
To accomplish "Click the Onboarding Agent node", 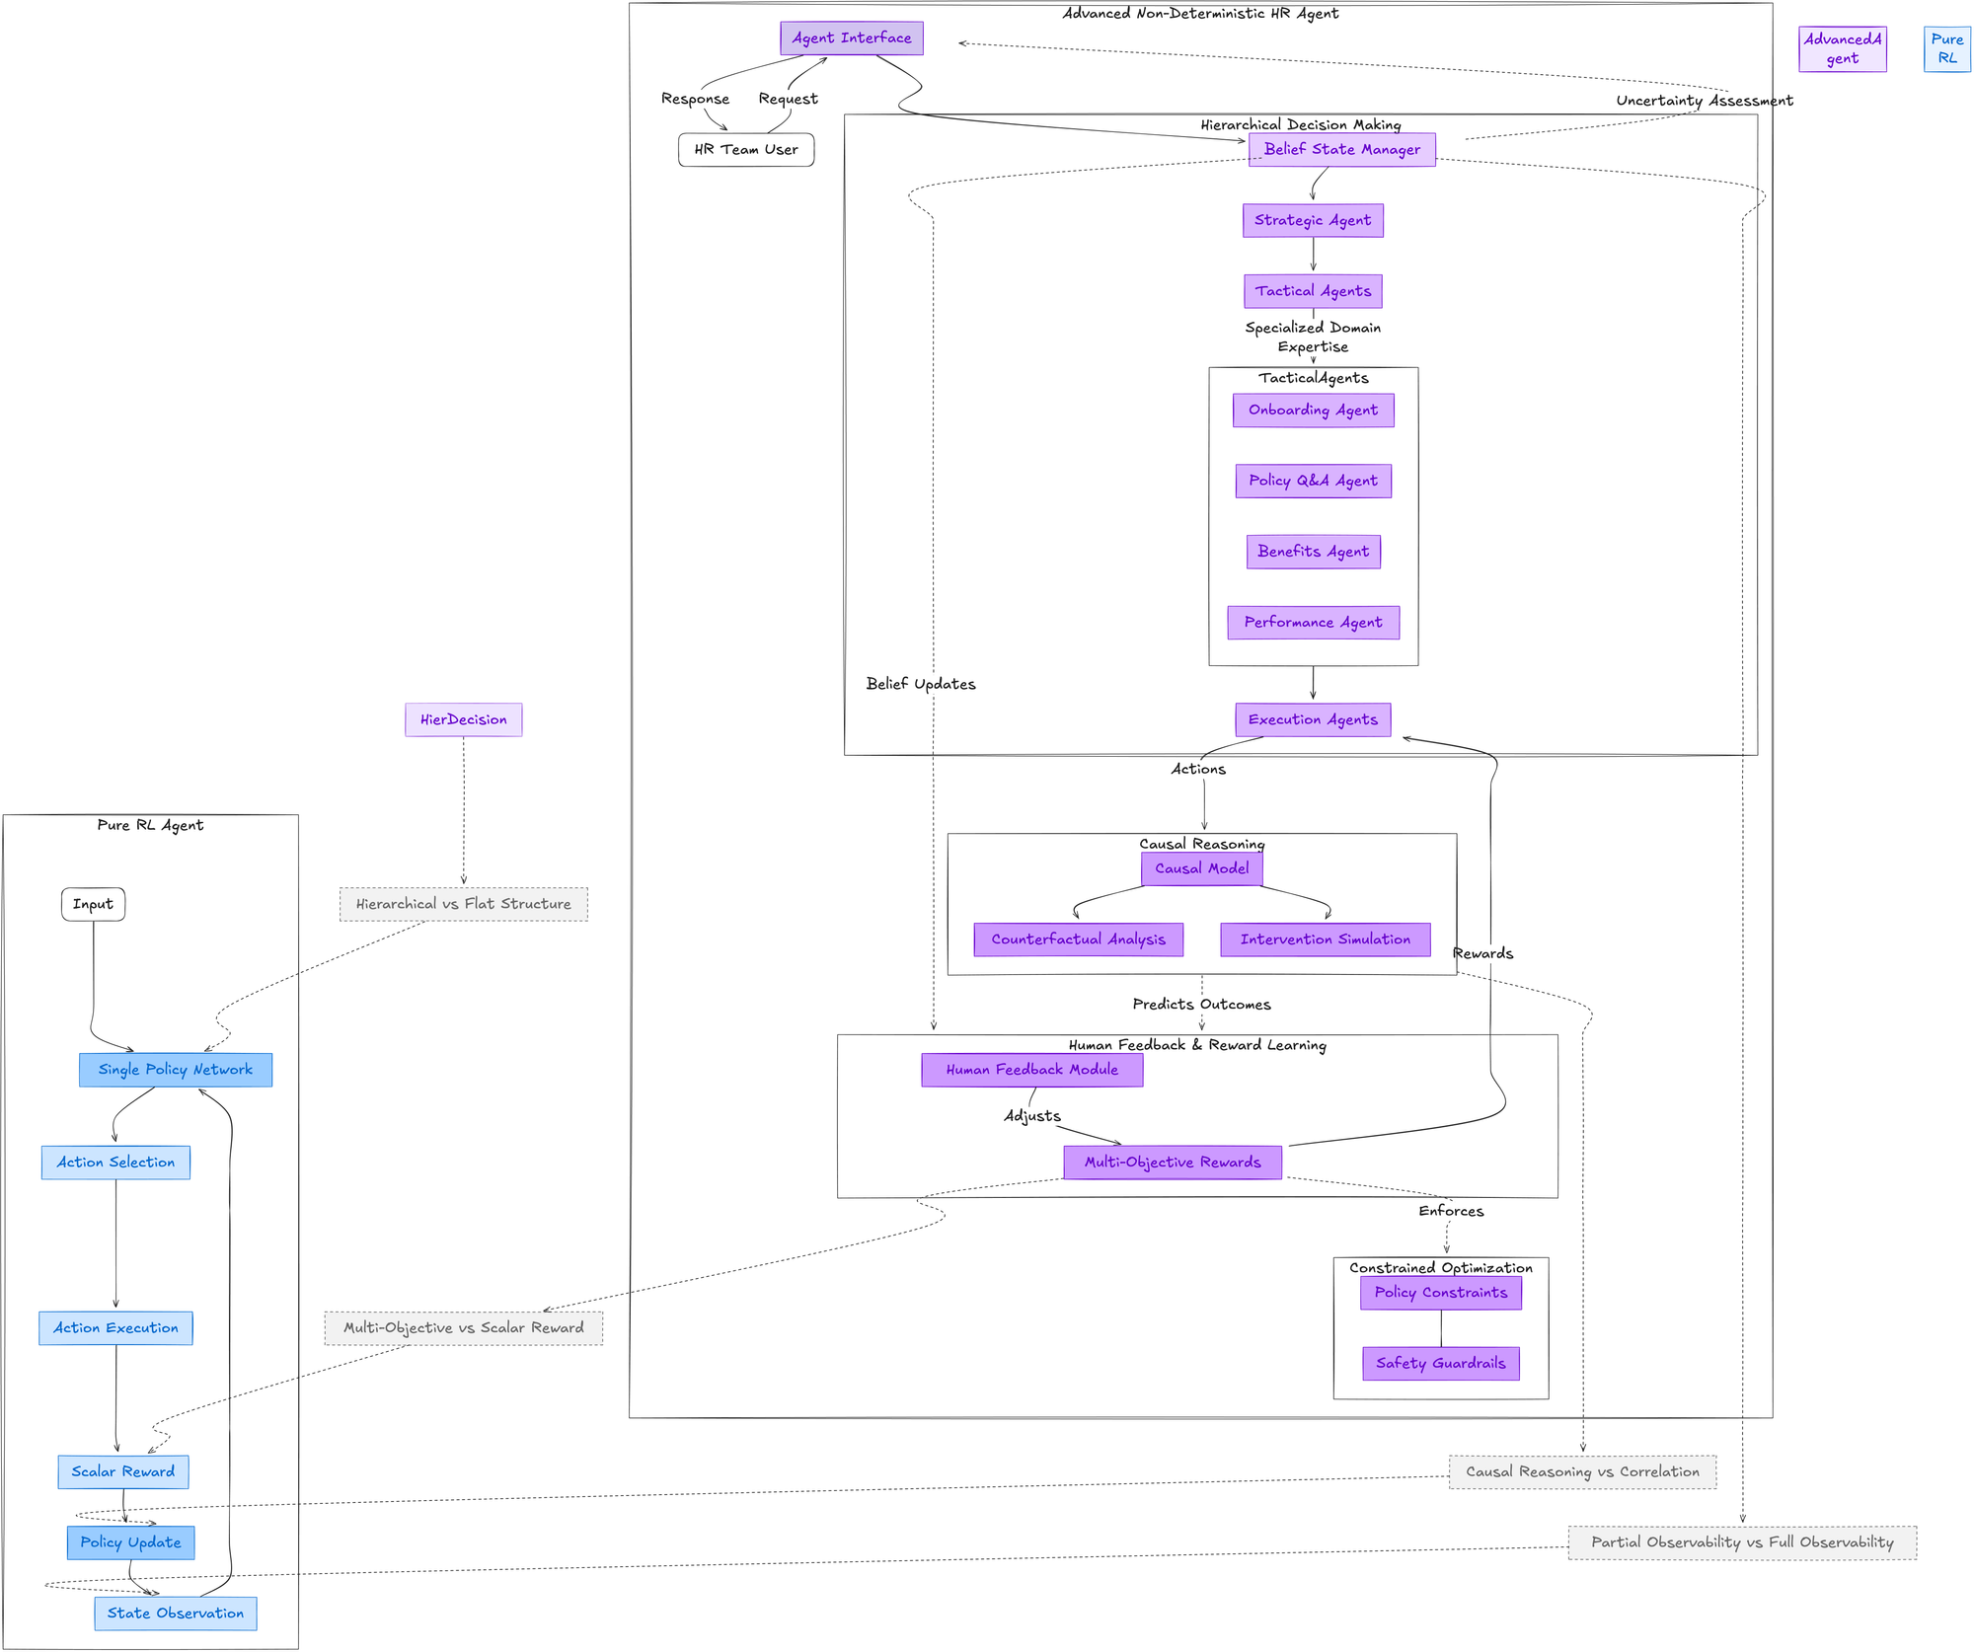I will [x=1314, y=411].
